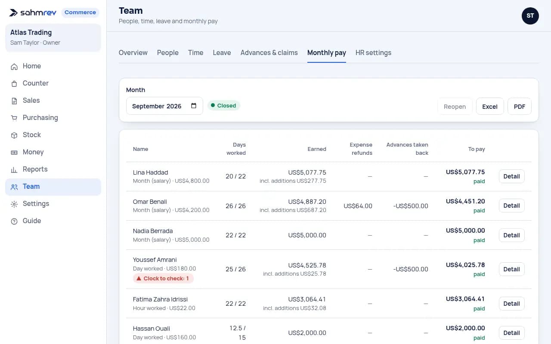Go to Advances & claims tab
The image size is (551, 344).
point(269,53)
